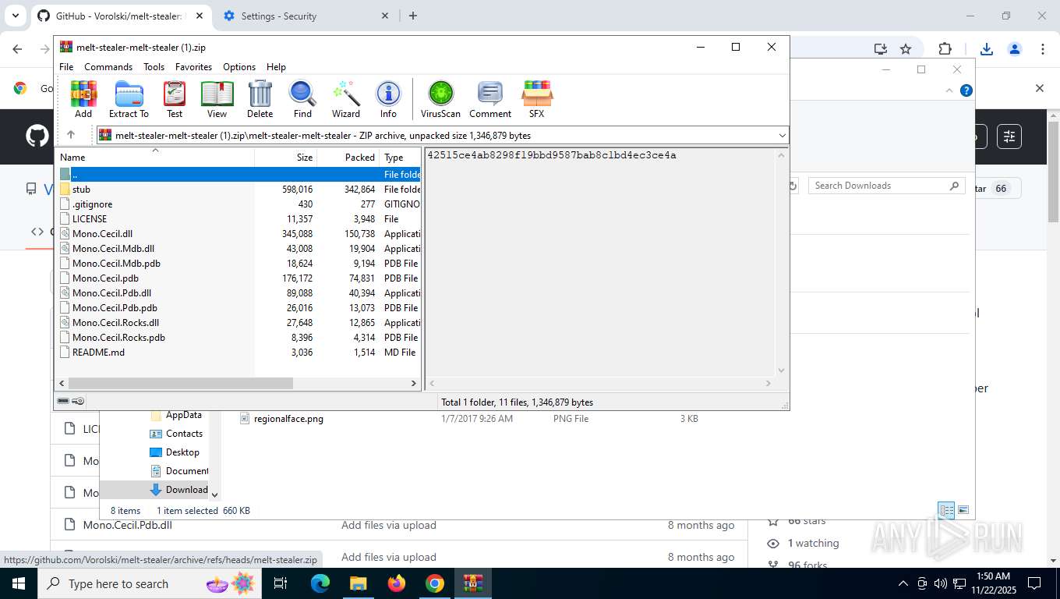Click the Extract To toolbar icon
The width and height of the screenshot is (1060, 599).
pyautogui.click(x=129, y=99)
